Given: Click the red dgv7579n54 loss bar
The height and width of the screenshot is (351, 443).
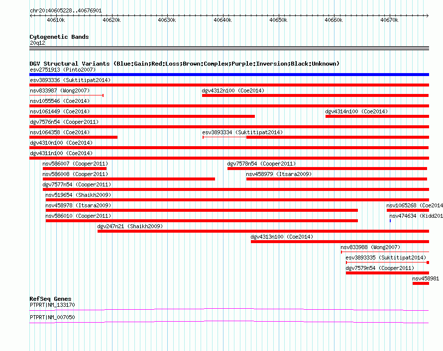Looking at the screenshot, I should point(387,273).
